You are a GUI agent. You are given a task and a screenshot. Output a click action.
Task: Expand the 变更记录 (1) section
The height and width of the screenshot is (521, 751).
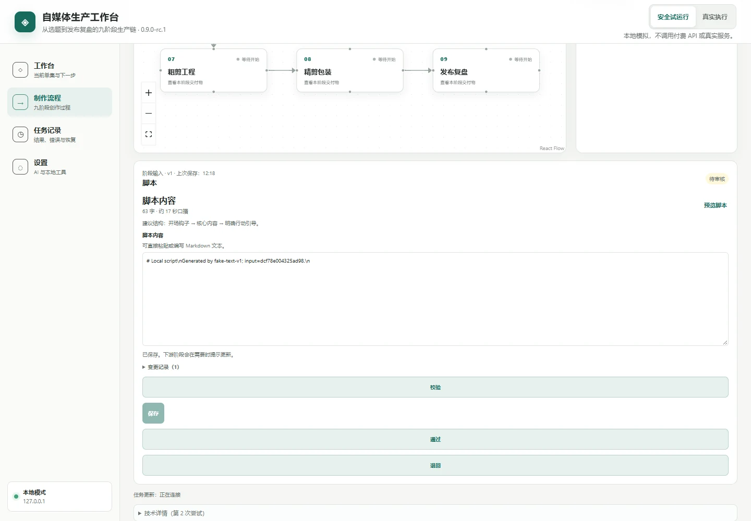pyautogui.click(x=161, y=367)
